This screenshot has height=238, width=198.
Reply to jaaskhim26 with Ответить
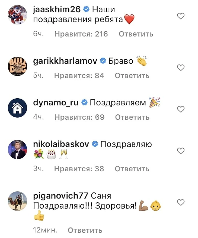136,34
